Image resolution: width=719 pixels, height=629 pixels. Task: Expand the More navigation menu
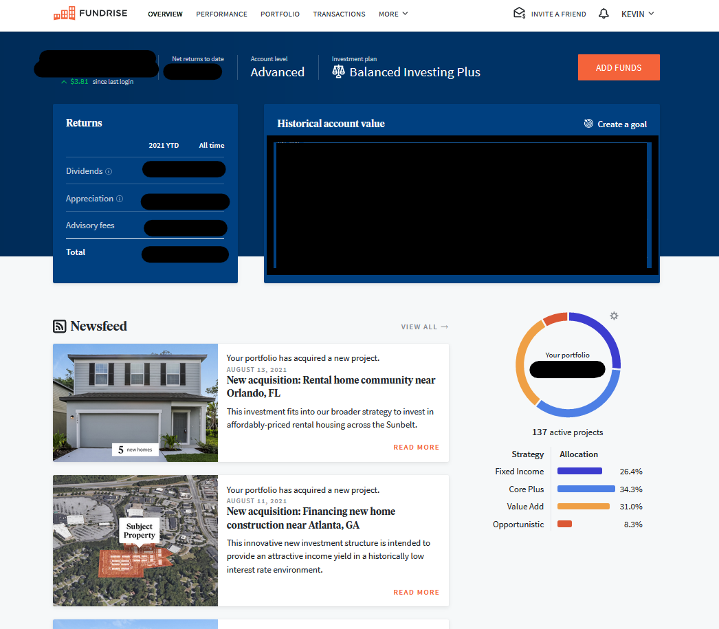[x=393, y=14]
